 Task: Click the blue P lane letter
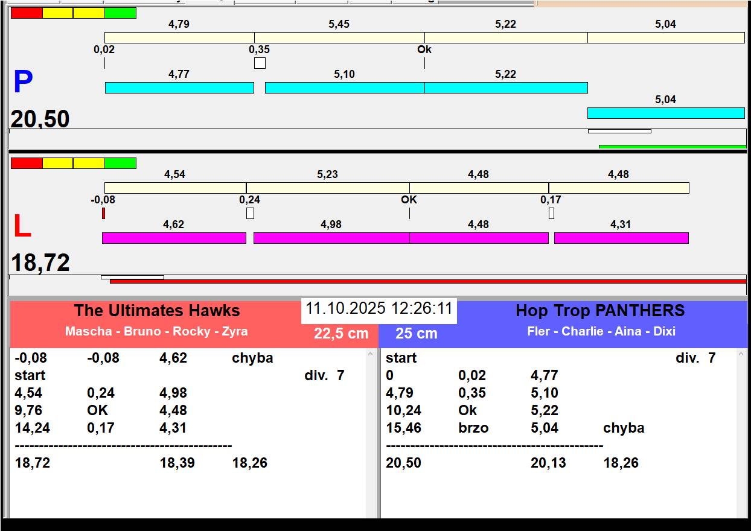click(x=23, y=82)
